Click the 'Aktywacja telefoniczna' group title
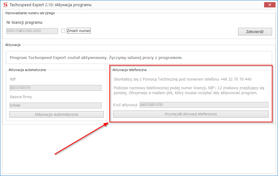Screen dimensions: 278x176 tap(129, 70)
